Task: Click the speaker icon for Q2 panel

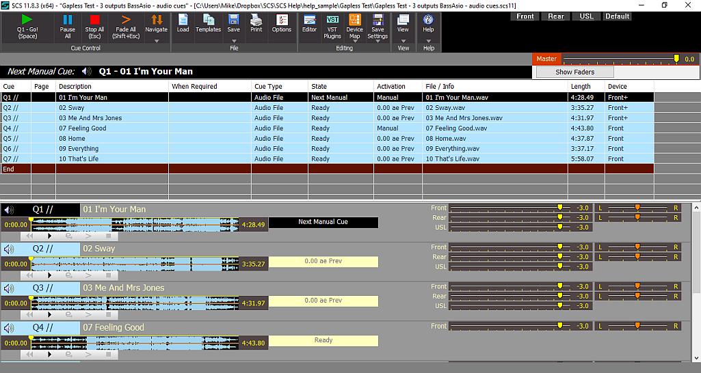Action: click(9, 249)
